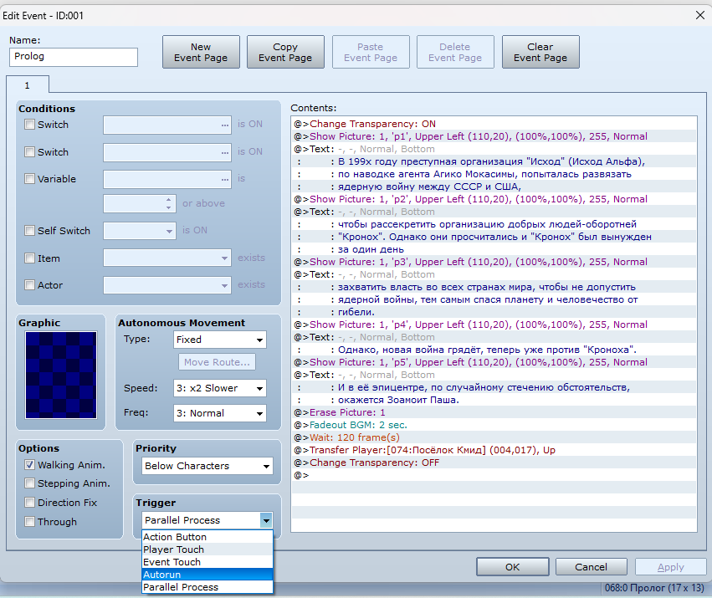
Task: Choose Event Touch in trigger list
Action: (207, 562)
